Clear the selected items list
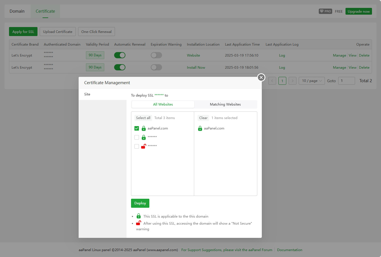381x257 pixels. coord(203,118)
